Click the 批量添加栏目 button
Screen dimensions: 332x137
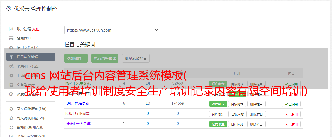coord(136,58)
